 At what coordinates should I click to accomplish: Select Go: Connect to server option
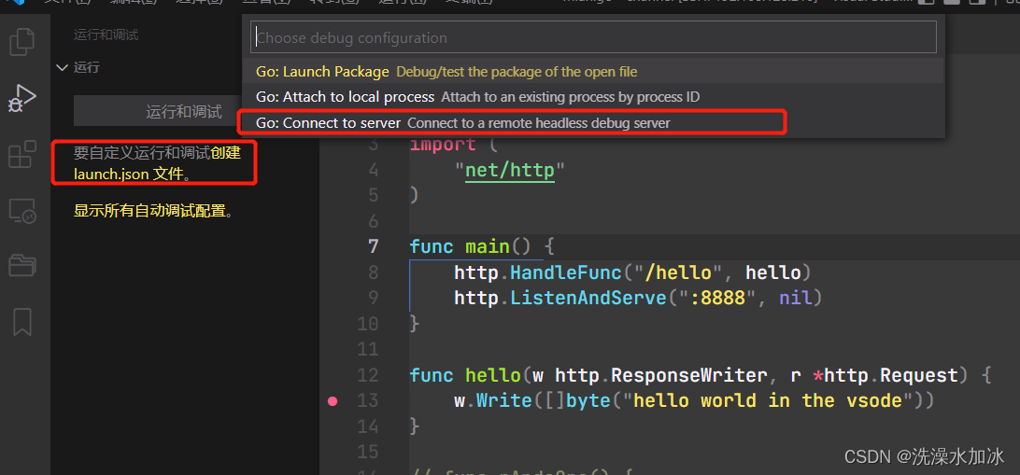(x=593, y=122)
